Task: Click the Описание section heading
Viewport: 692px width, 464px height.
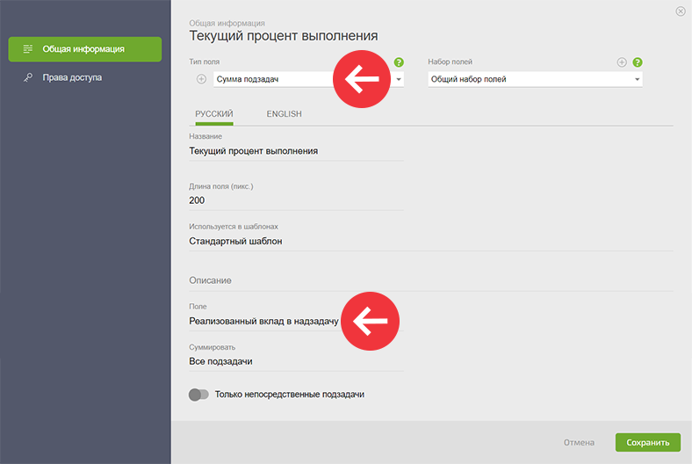Action: (x=210, y=281)
